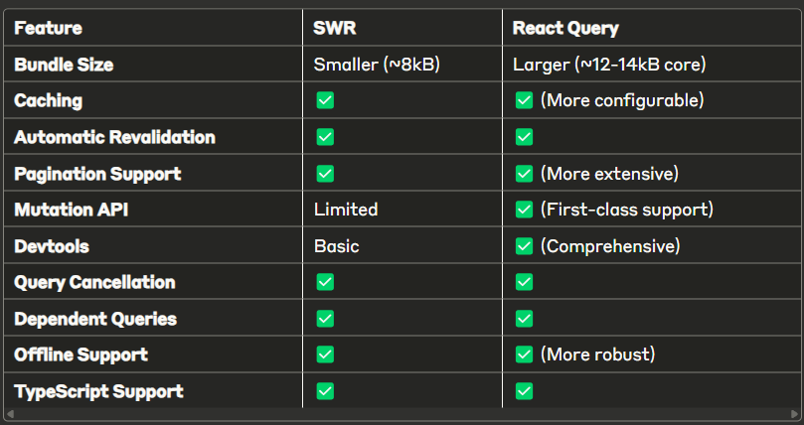The width and height of the screenshot is (804, 425).
Task: Click the left scroll arrow of table
Action: click(x=10, y=414)
